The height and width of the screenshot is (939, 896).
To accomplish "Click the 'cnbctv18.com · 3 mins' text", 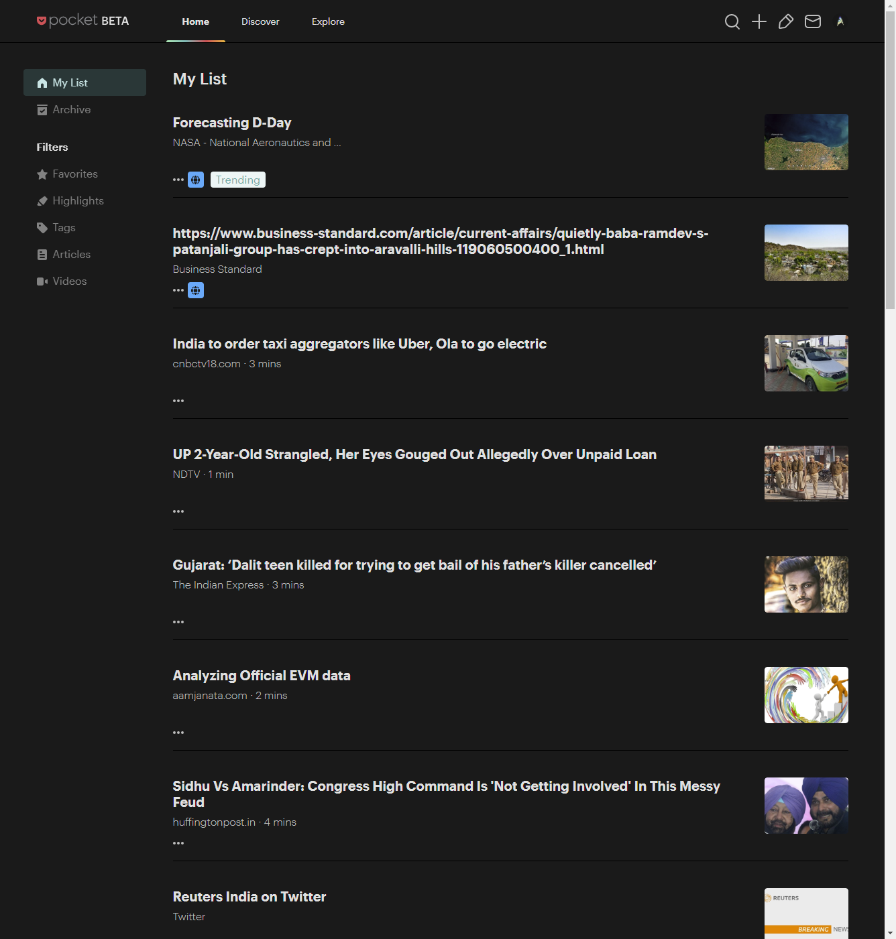I will coord(227,364).
